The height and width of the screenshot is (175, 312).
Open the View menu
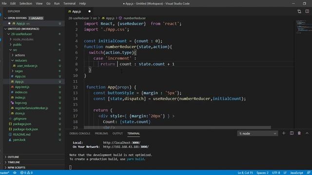click(x=39, y=3)
